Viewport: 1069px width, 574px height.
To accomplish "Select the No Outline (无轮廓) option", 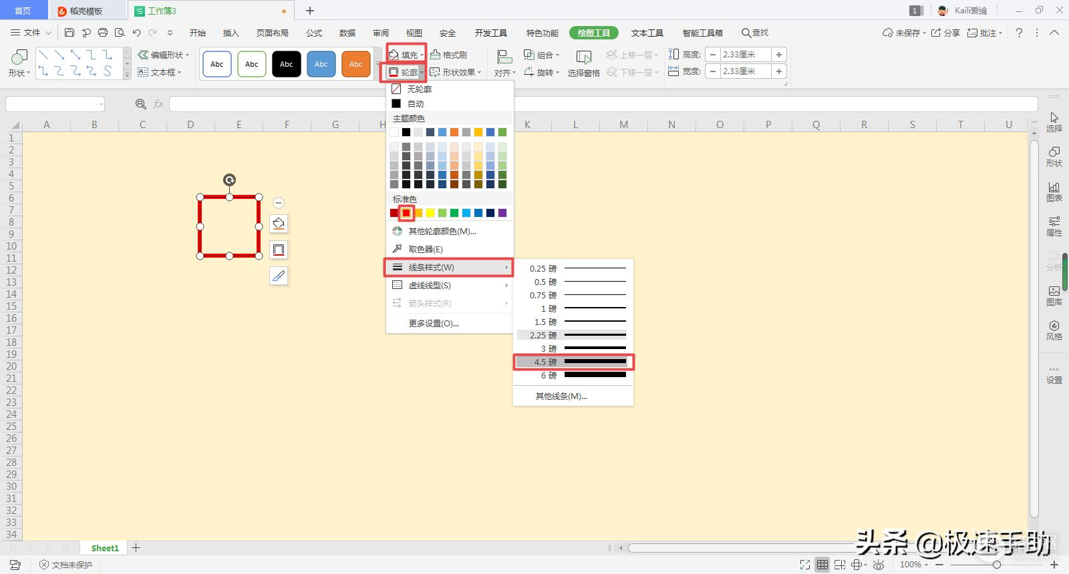I will click(x=419, y=89).
